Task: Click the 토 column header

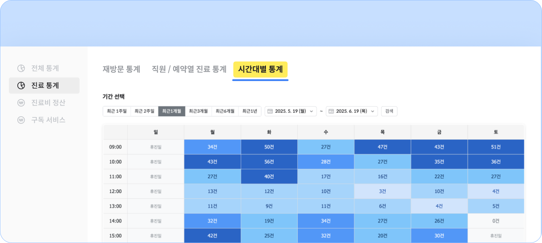Action: [496, 132]
